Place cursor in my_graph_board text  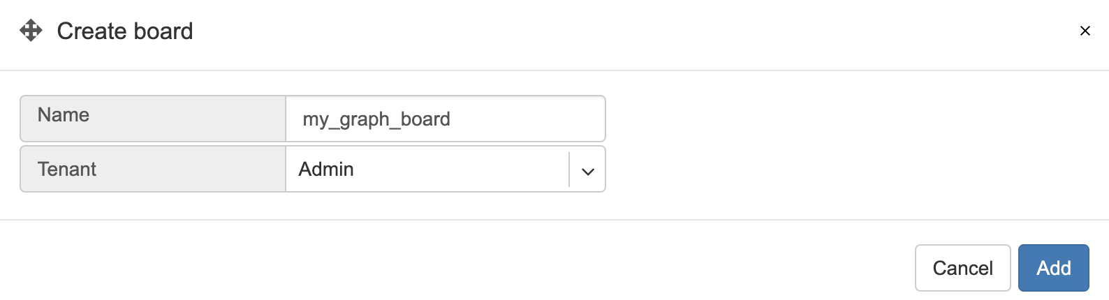click(x=376, y=119)
